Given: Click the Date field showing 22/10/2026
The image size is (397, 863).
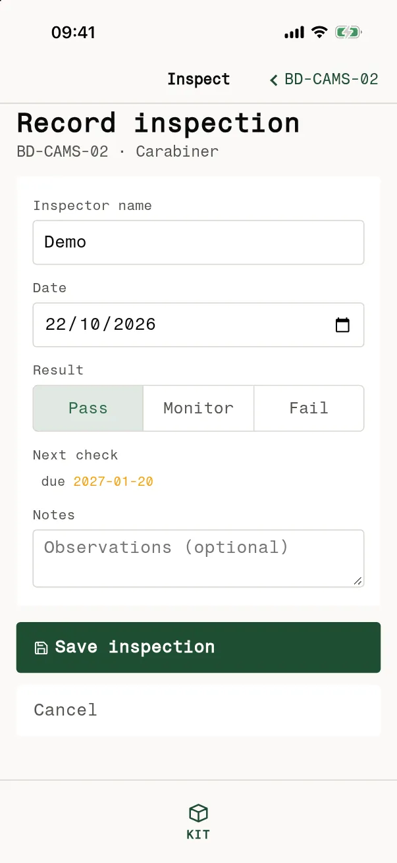Looking at the screenshot, I should point(198,325).
